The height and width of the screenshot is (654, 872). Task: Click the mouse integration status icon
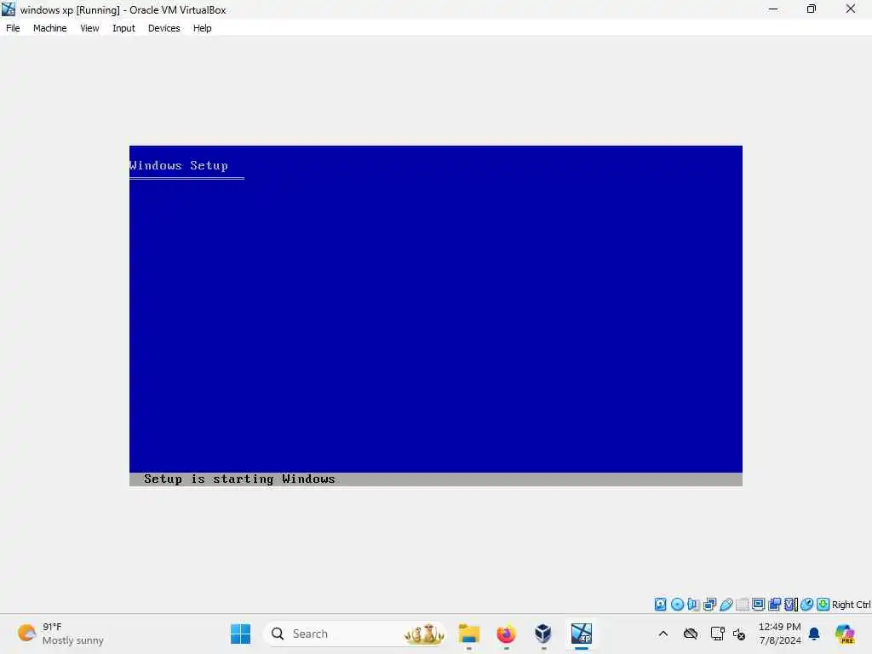tap(807, 605)
